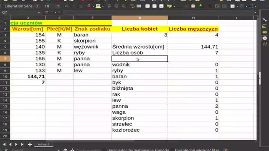
Task: Toggle bold formatting
Action: pyautogui.click(x=67, y=6)
